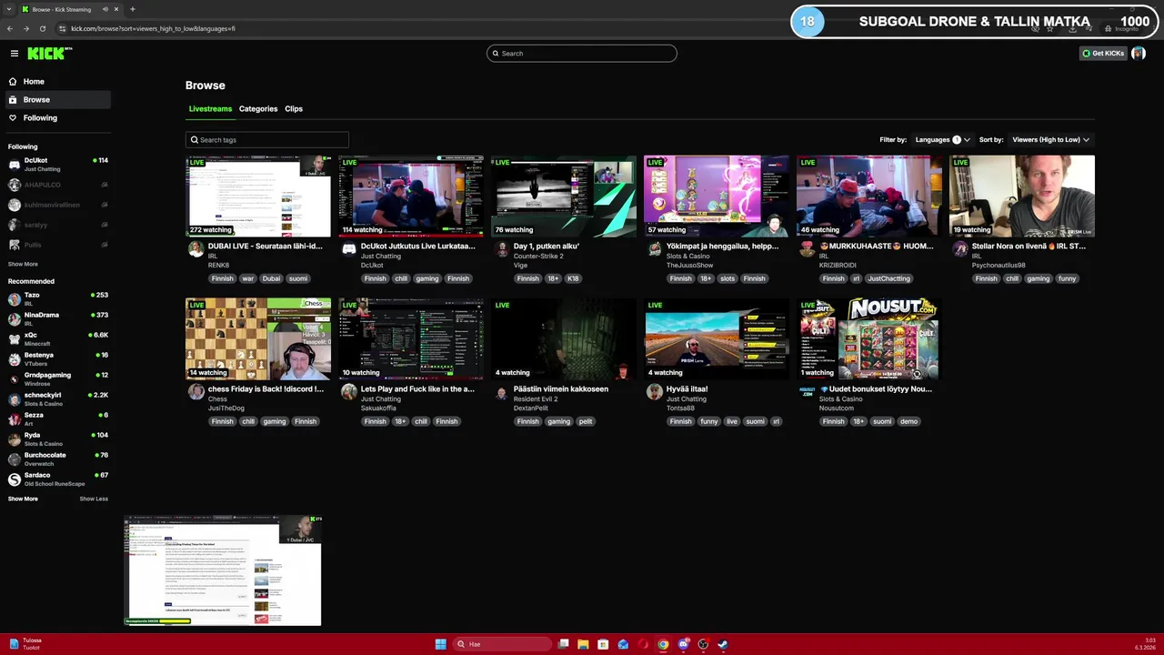This screenshot has height=655, width=1164.
Task: Switch to Livestreams tab
Action: click(210, 109)
